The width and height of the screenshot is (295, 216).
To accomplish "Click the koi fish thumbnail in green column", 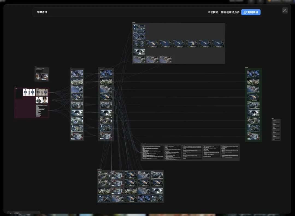I will [253, 97].
